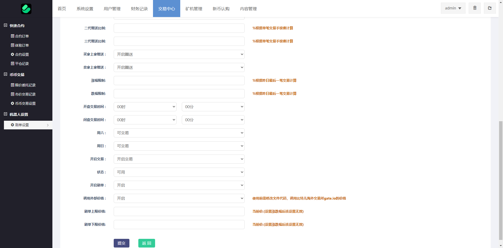
Task: Open 平仓记录 list item in sidebar
Action: (x=20, y=64)
